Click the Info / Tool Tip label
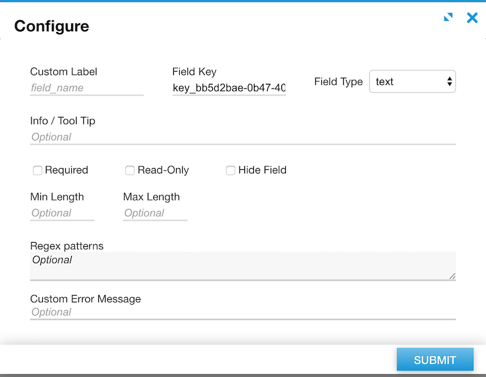This screenshot has width=486, height=377. point(63,120)
